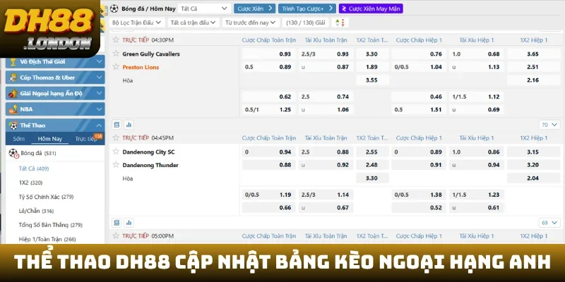Image resolution: width=565 pixels, height=282 pixels.
Task: Click Tài Xỉu Toàn Trận header in 04:30PM row
Action: coord(326,40)
